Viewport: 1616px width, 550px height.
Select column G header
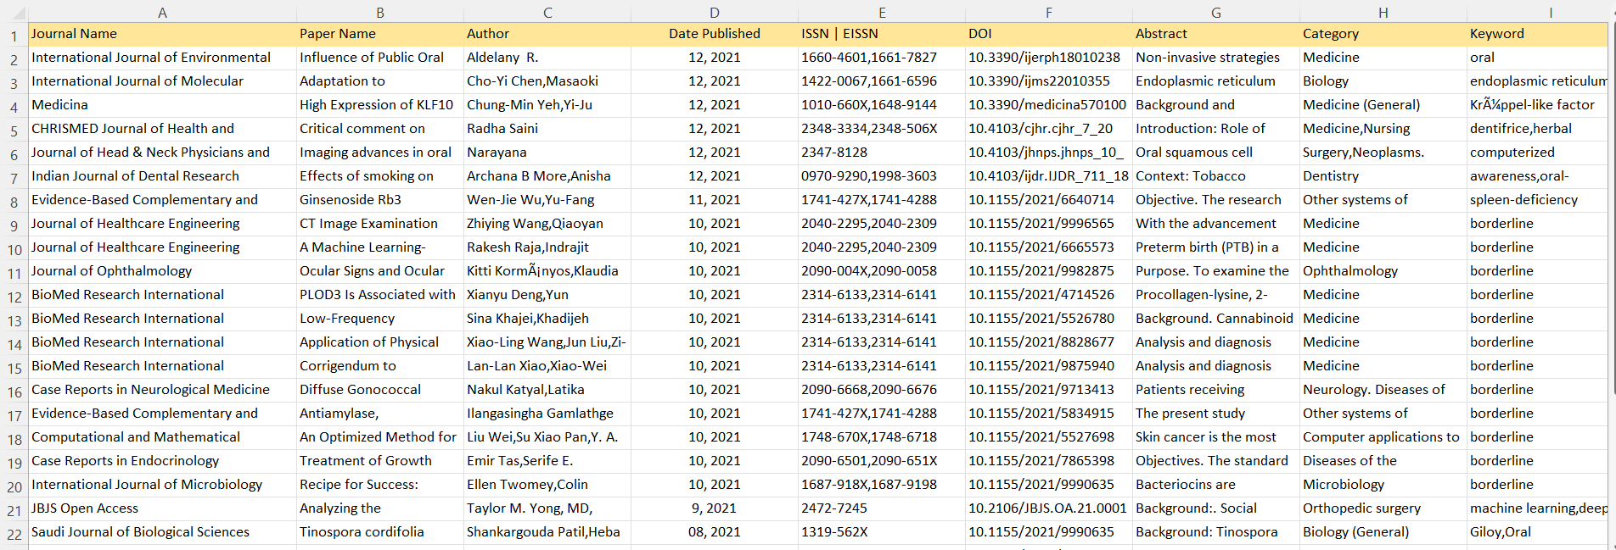pyautogui.click(x=1216, y=13)
